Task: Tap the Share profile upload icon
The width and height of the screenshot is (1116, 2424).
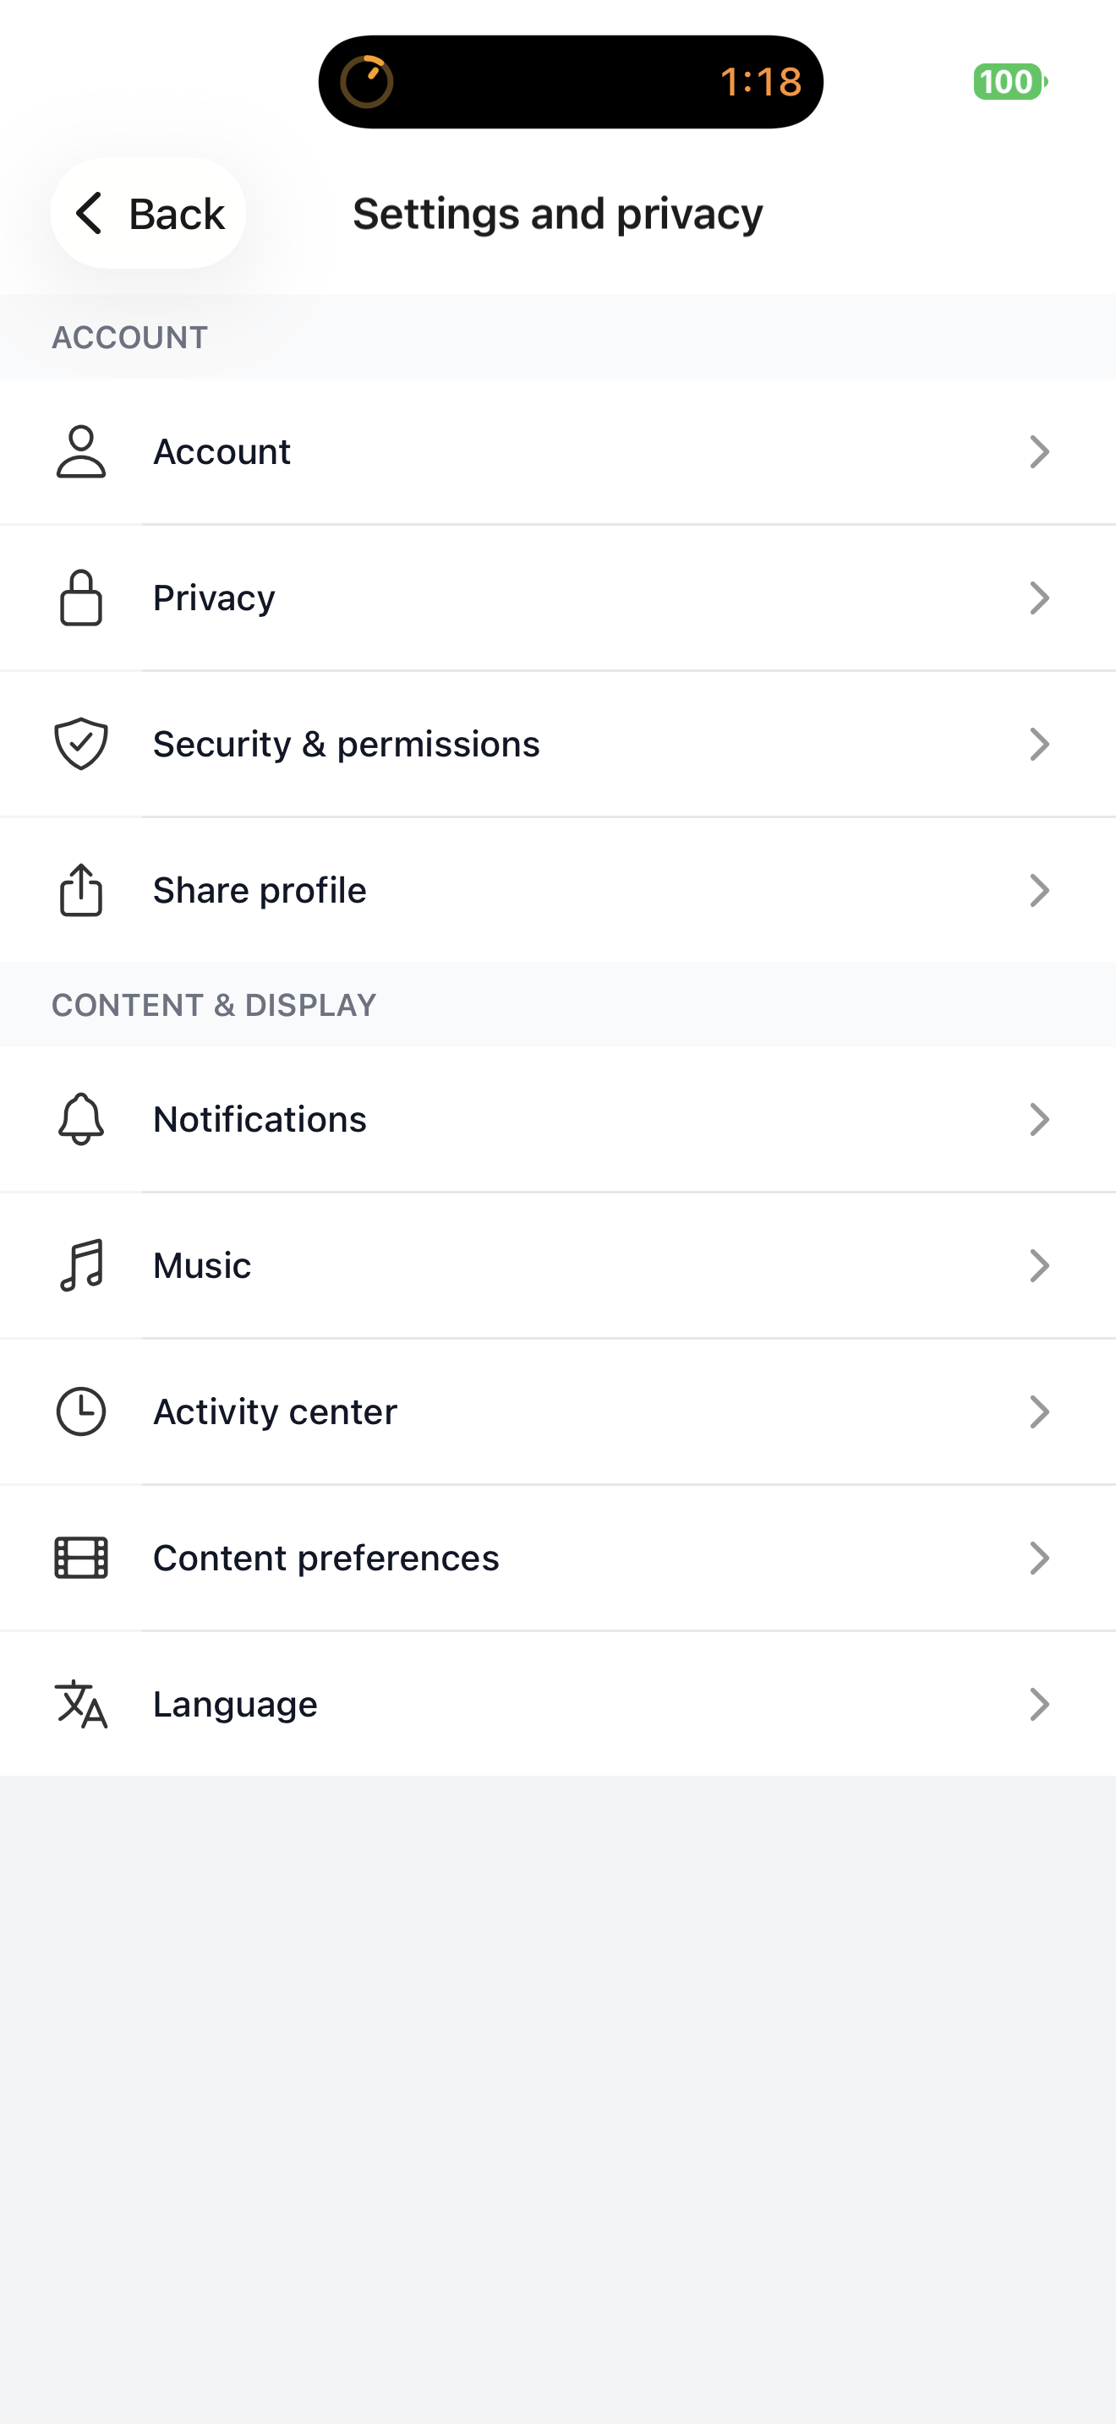Action: click(81, 890)
